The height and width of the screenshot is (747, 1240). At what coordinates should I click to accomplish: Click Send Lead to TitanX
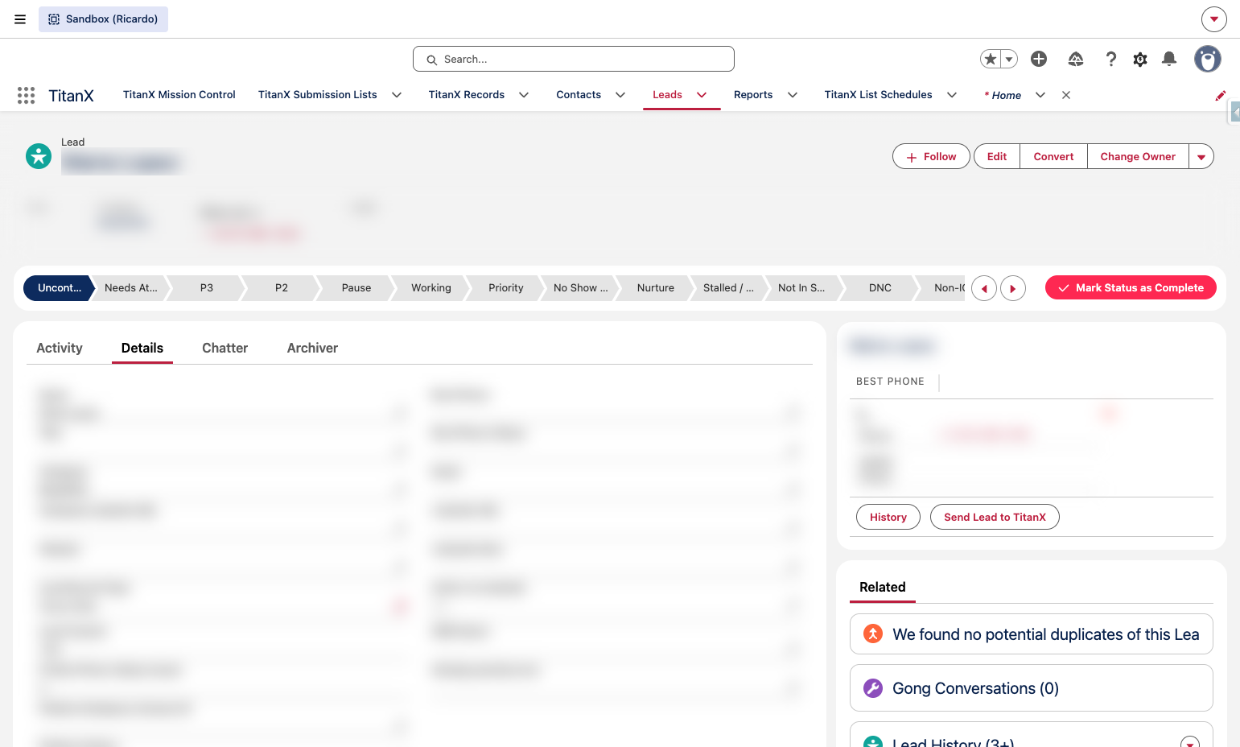(995, 517)
